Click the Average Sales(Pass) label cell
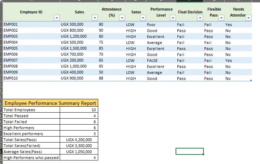Screen dimensions: 260x164 point(31,152)
